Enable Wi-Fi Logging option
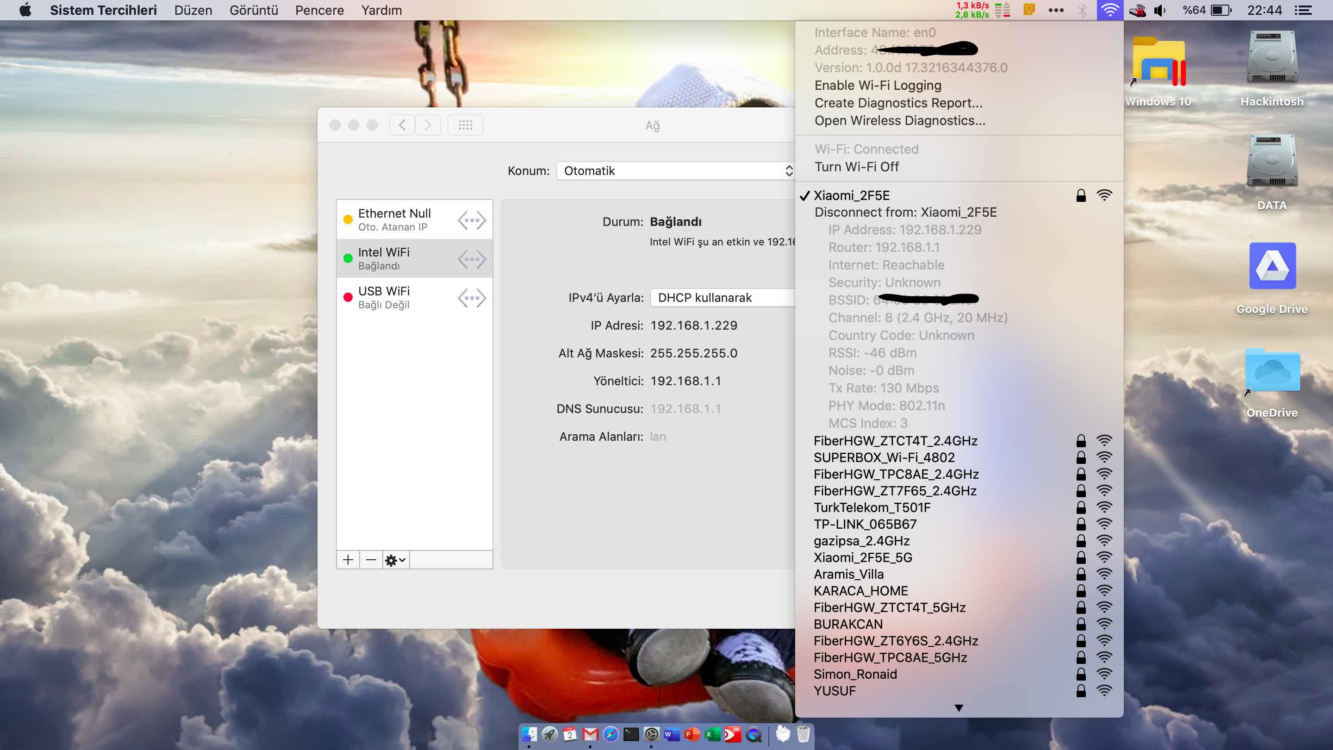Viewport: 1333px width, 750px height. [878, 85]
